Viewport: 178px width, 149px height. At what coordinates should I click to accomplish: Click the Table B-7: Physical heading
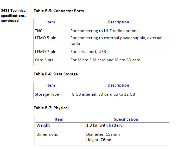coord(51,108)
